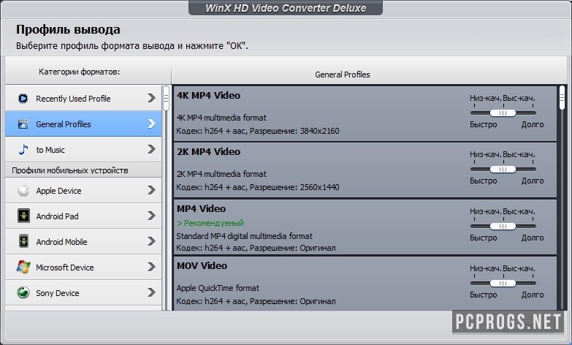Select the General Profiles category
The width and height of the screenshot is (572, 345).
click(x=83, y=124)
